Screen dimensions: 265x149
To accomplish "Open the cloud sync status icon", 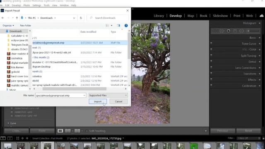I will pos(261,16).
